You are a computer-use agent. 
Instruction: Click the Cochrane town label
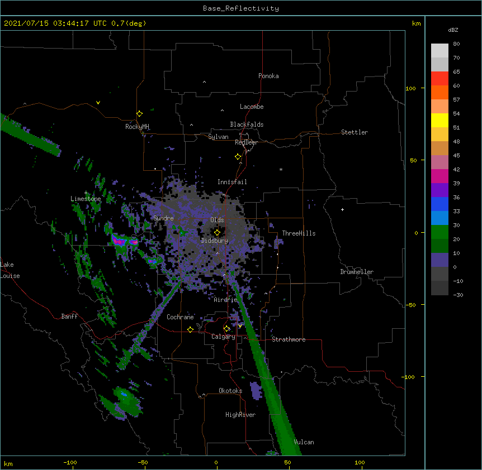tap(180, 317)
